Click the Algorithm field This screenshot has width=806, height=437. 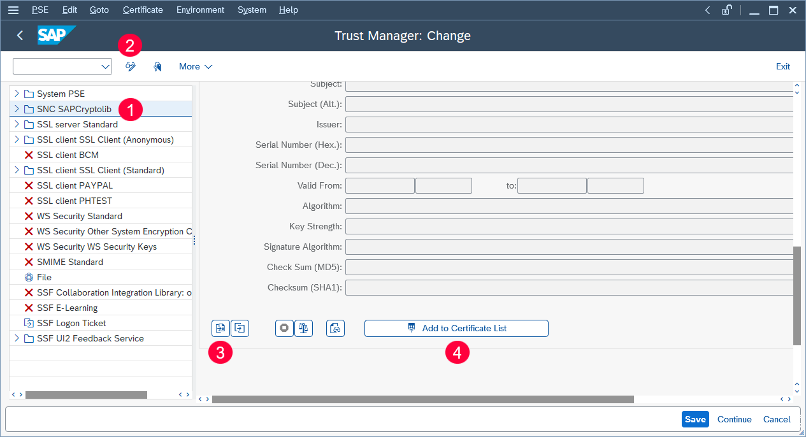569,206
